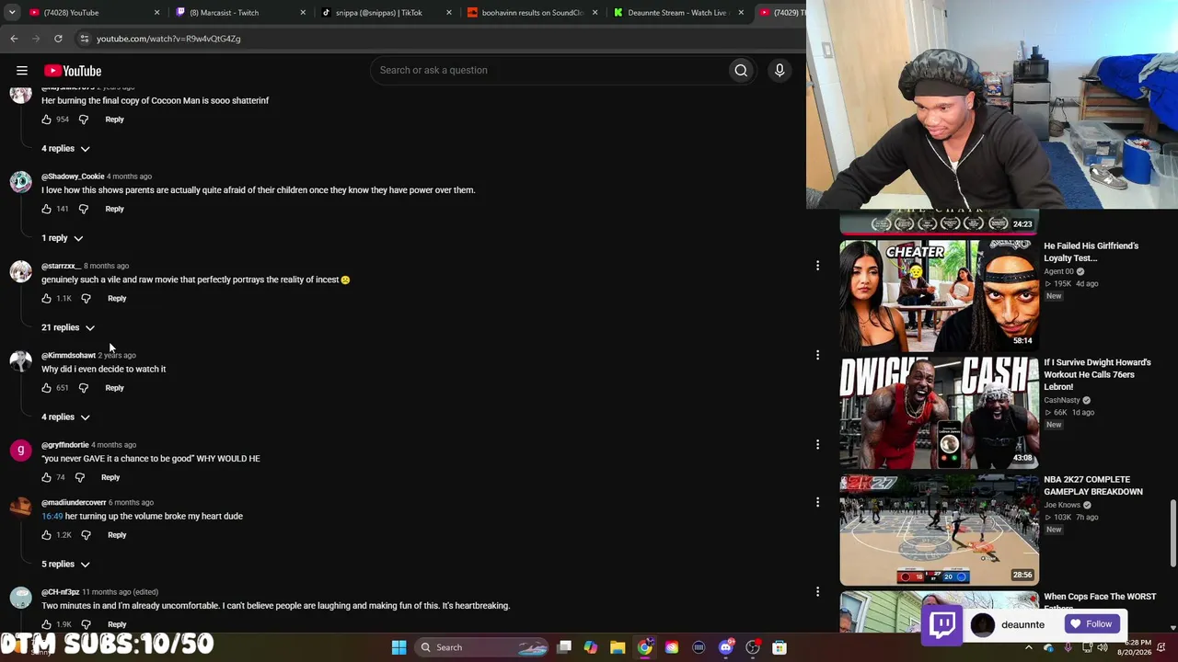
Task: Reply to the @gryffindortie comment
Action: [110, 477]
